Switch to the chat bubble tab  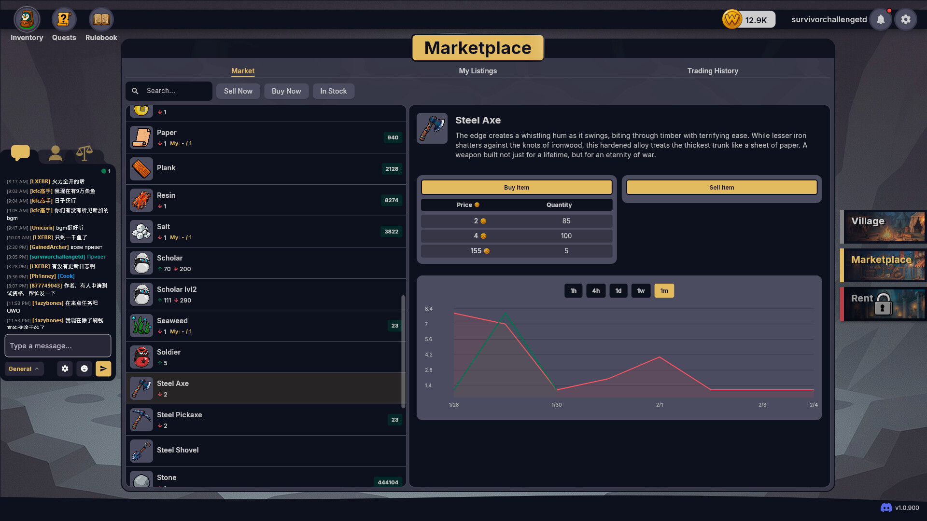pos(20,152)
